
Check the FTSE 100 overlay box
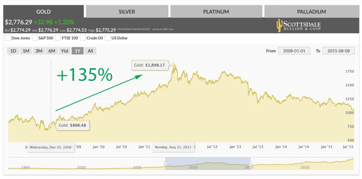click(58, 38)
